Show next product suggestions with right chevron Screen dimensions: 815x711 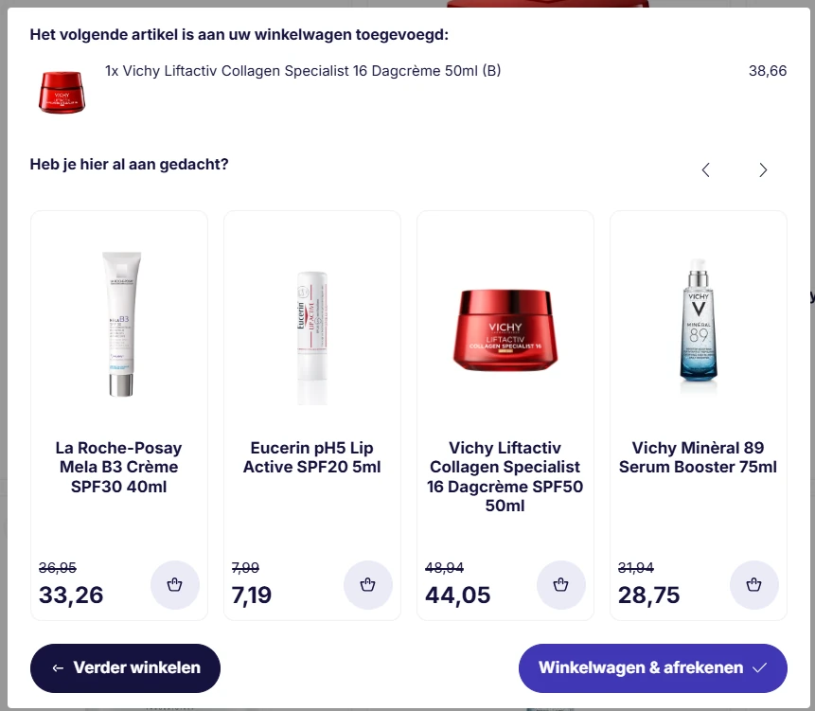[x=763, y=170]
